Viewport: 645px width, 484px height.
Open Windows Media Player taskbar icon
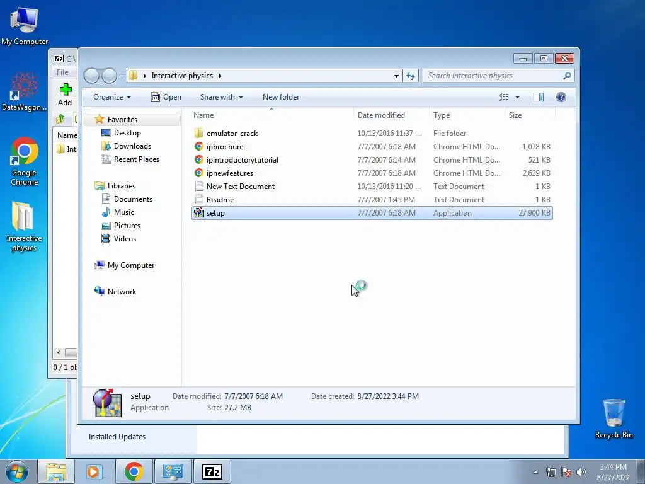[94, 471]
